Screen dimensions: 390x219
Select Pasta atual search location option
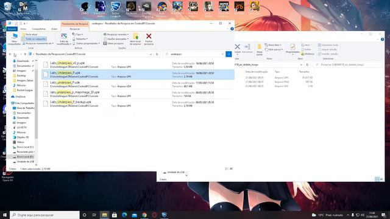point(30,35)
